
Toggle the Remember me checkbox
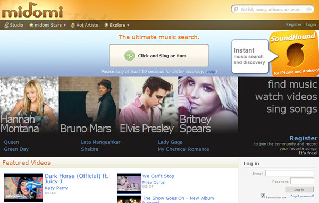pos(263,196)
